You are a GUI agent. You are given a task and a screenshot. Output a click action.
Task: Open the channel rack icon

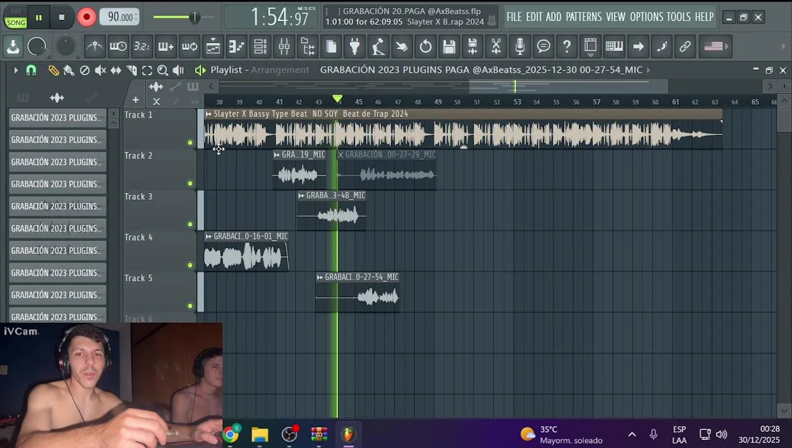pos(260,46)
